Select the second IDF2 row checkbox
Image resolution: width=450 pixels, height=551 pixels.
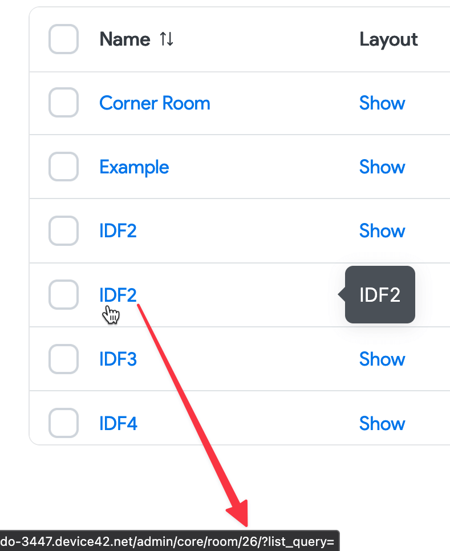tap(63, 295)
